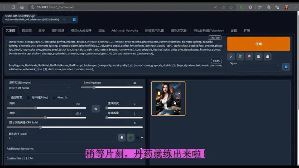This screenshot has width=299, height=168.
Task: Click the orange 生成 button
Action: [x=258, y=44]
